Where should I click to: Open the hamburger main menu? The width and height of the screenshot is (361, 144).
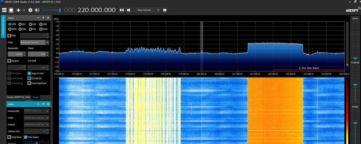(x=4, y=10)
